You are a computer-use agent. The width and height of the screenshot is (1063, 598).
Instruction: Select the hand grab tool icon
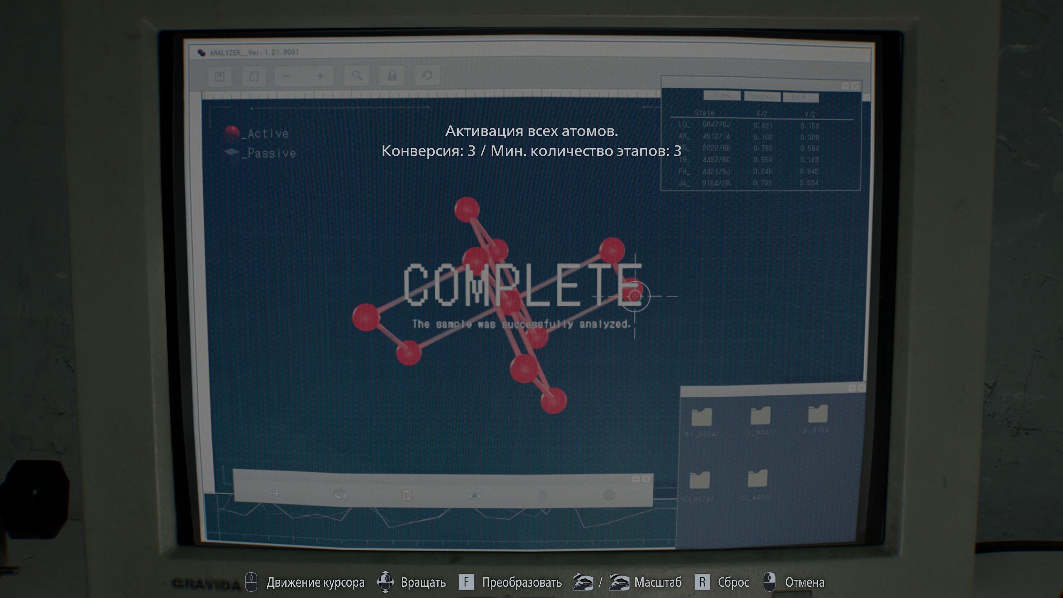(x=542, y=496)
